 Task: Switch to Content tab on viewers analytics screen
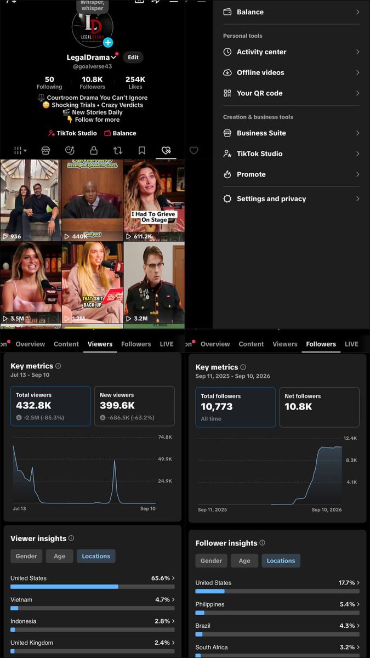click(x=66, y=344)
